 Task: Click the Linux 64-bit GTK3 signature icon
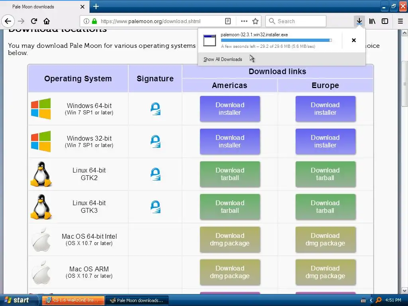[x=156, y=207]
